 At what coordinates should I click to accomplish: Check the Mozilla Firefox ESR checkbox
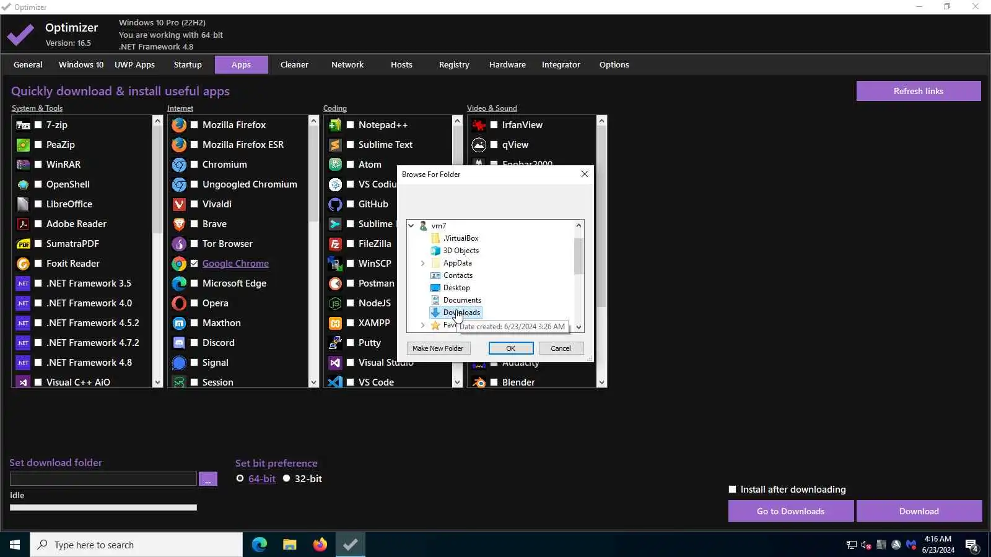click(194, 145)
